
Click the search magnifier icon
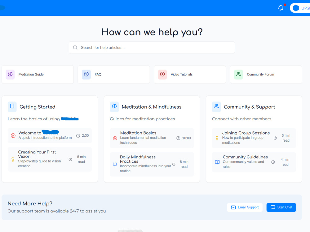[75, 48]
